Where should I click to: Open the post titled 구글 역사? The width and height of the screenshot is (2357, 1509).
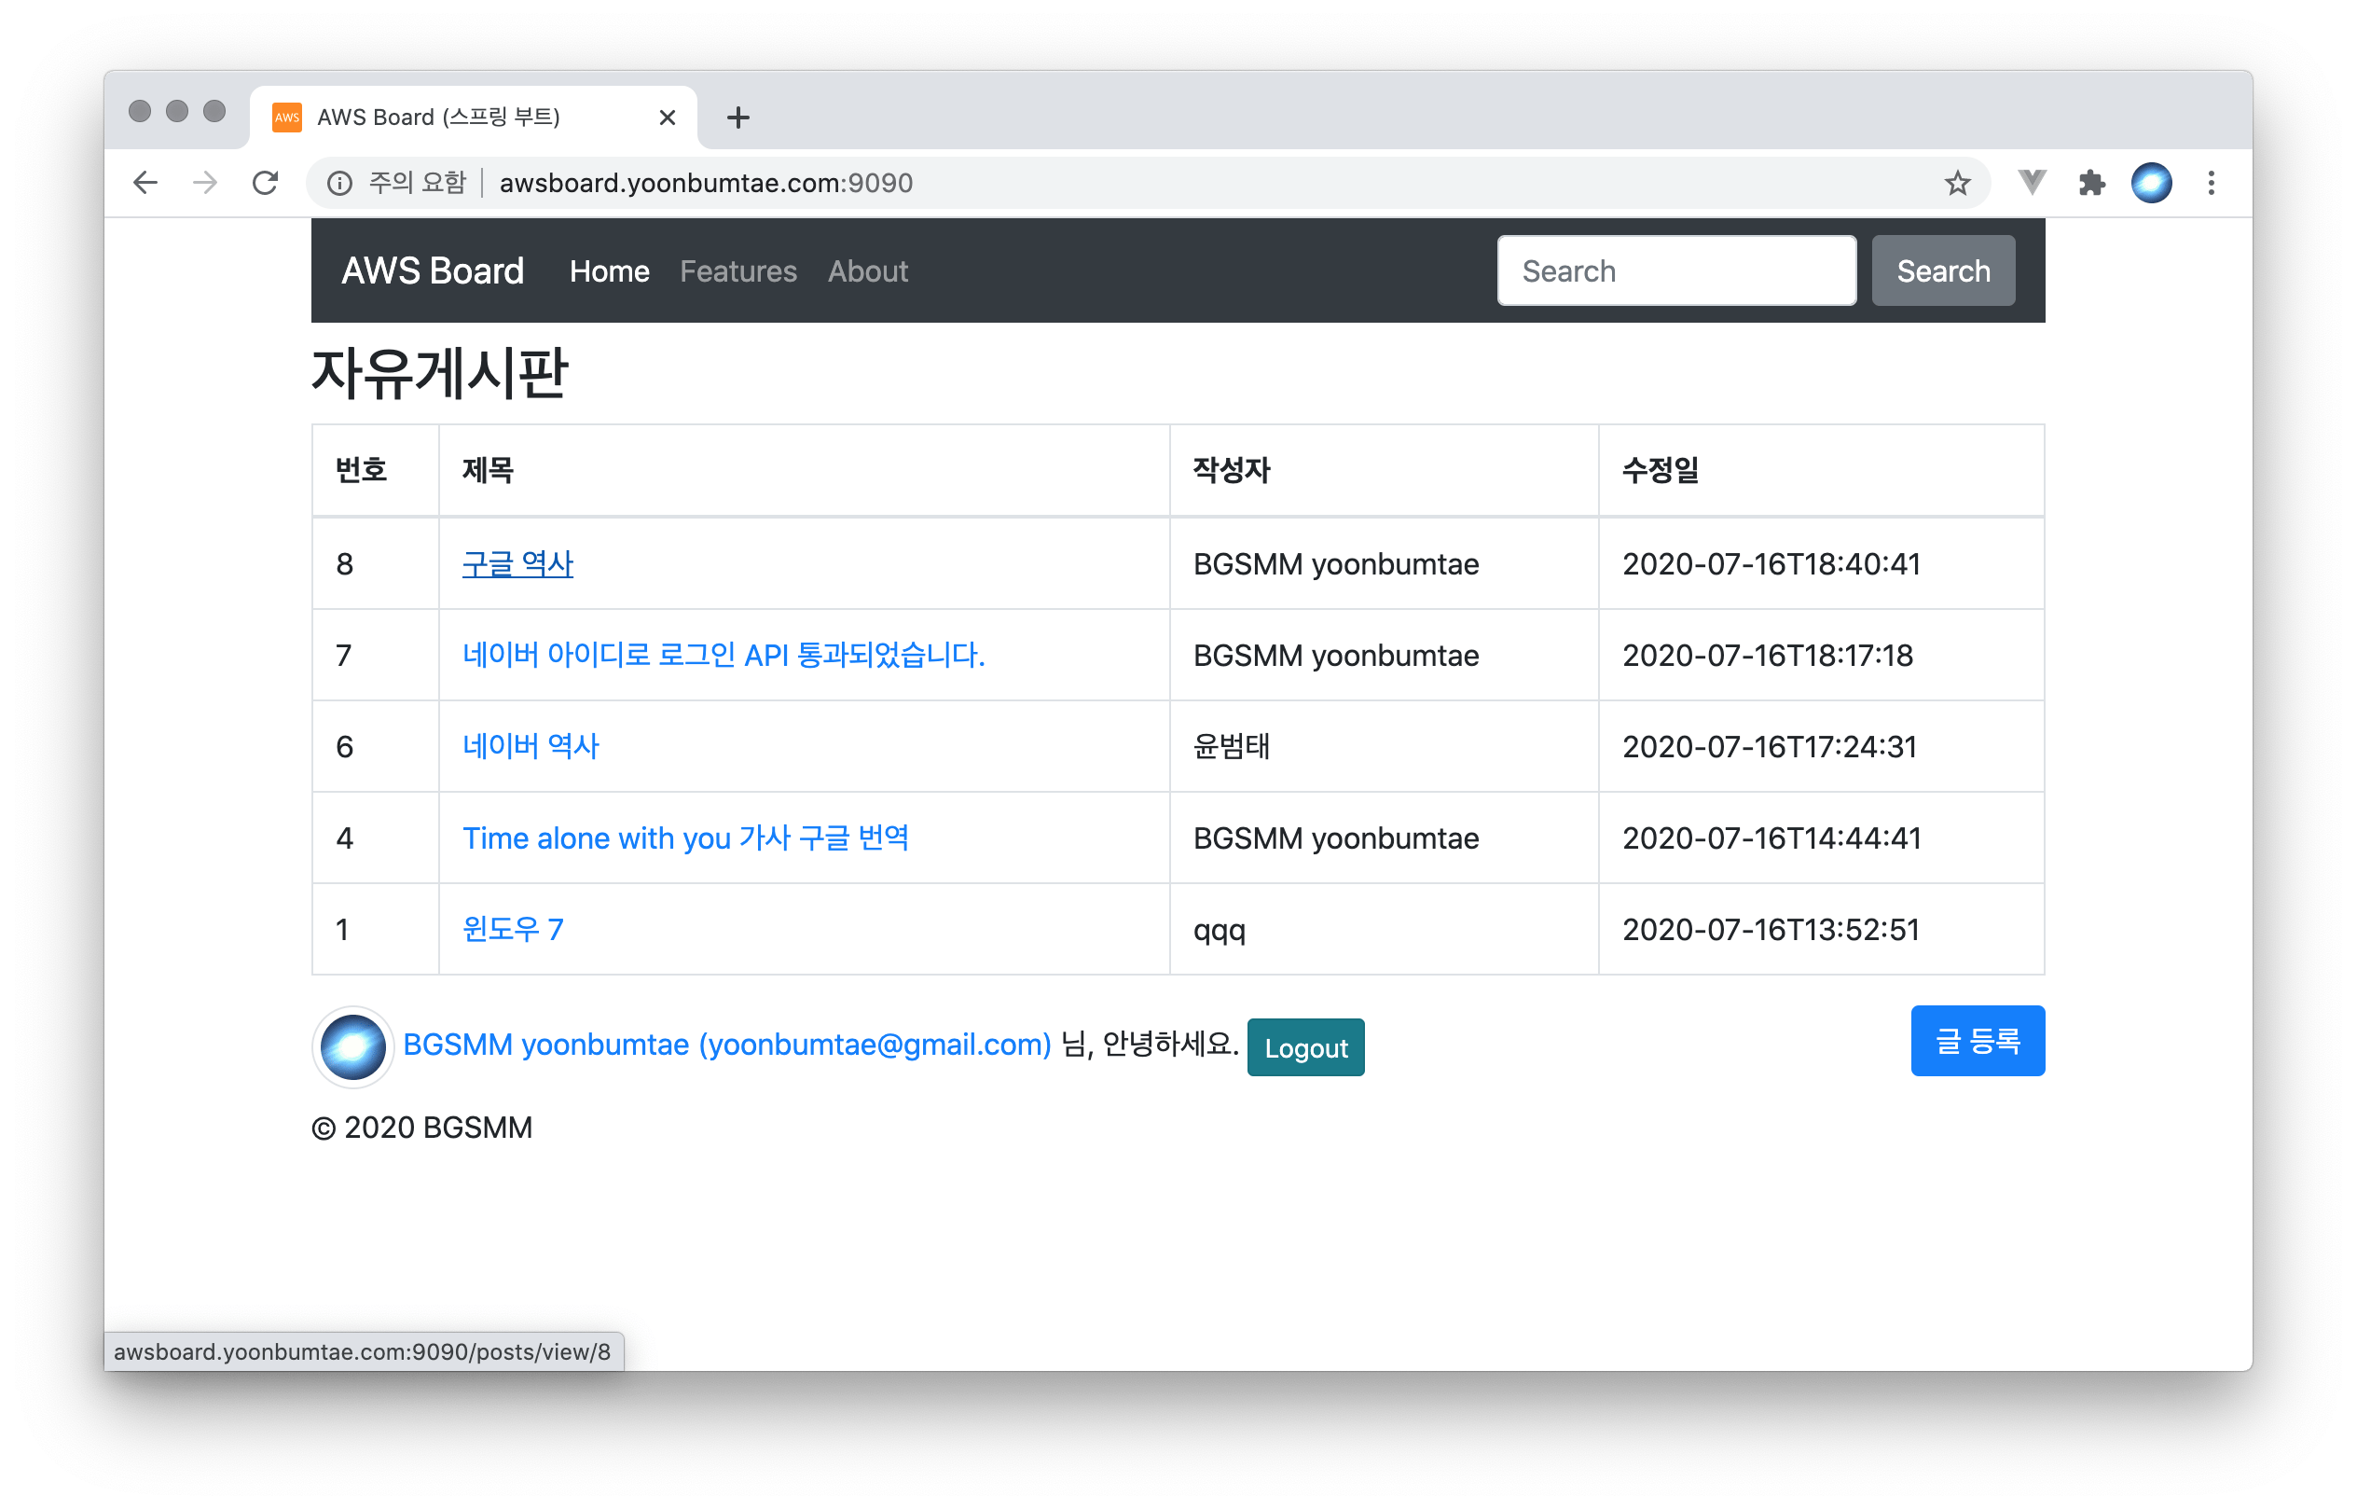pyautogui.click(x=517, y=564)
